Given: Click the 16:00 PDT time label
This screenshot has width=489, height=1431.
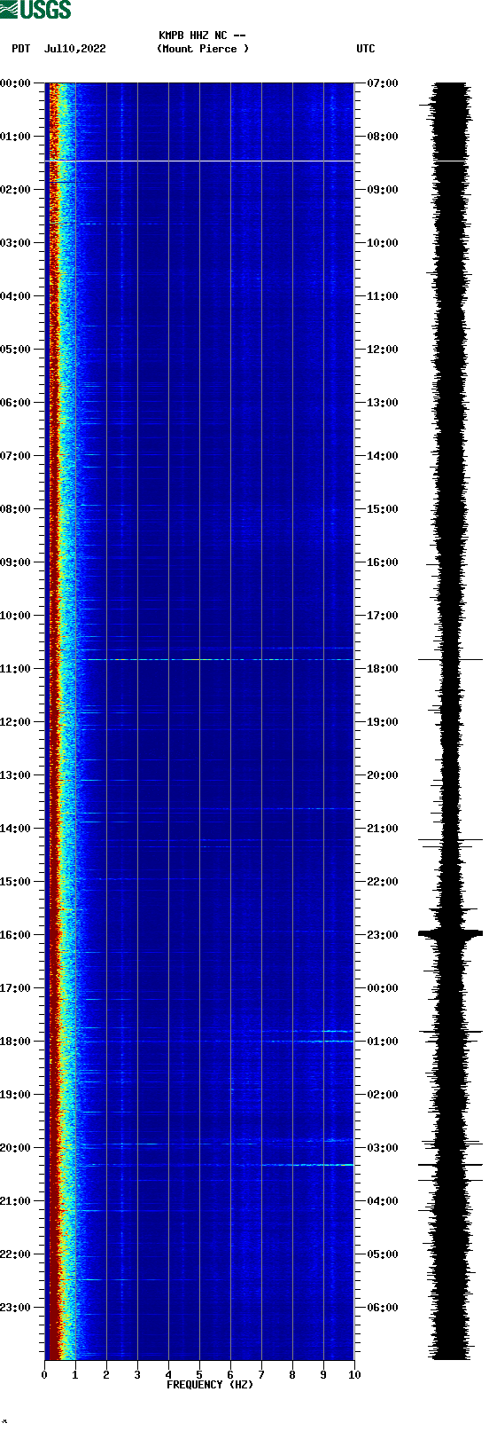Looking at the screenshot, I should (x=16, y=935).
